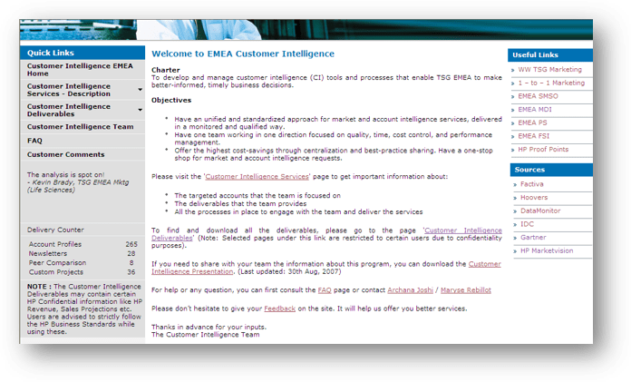
Task: Click the Gartner source link
Action: click(x=533, y=237)
